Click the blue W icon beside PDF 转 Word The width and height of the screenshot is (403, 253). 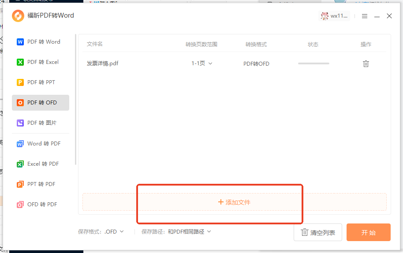click(20, 42)
